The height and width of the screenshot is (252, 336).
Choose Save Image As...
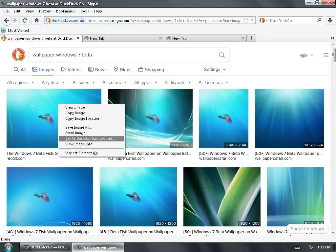[x=91, y=127]
